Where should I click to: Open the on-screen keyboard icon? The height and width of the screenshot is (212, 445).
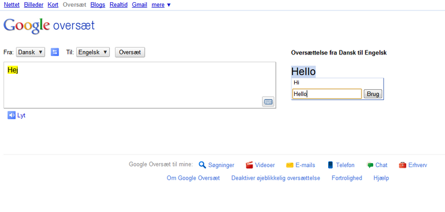(x=268, y=102)
